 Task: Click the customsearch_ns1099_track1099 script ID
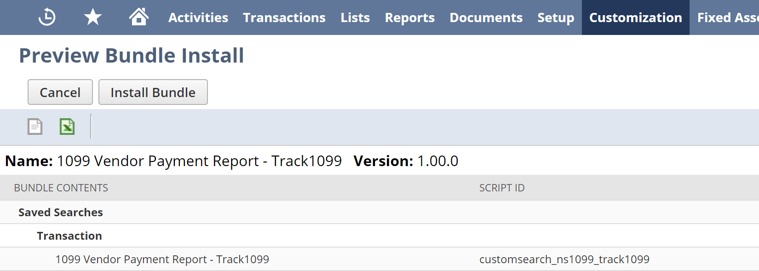[x=564, y=259]
